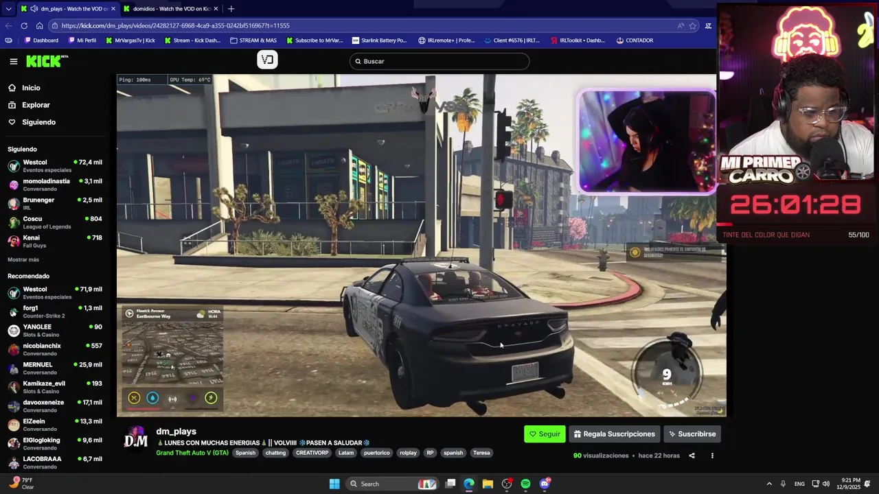Select the Teresa tag
This screenshot has width=879, height=494.
pos(481,453)
